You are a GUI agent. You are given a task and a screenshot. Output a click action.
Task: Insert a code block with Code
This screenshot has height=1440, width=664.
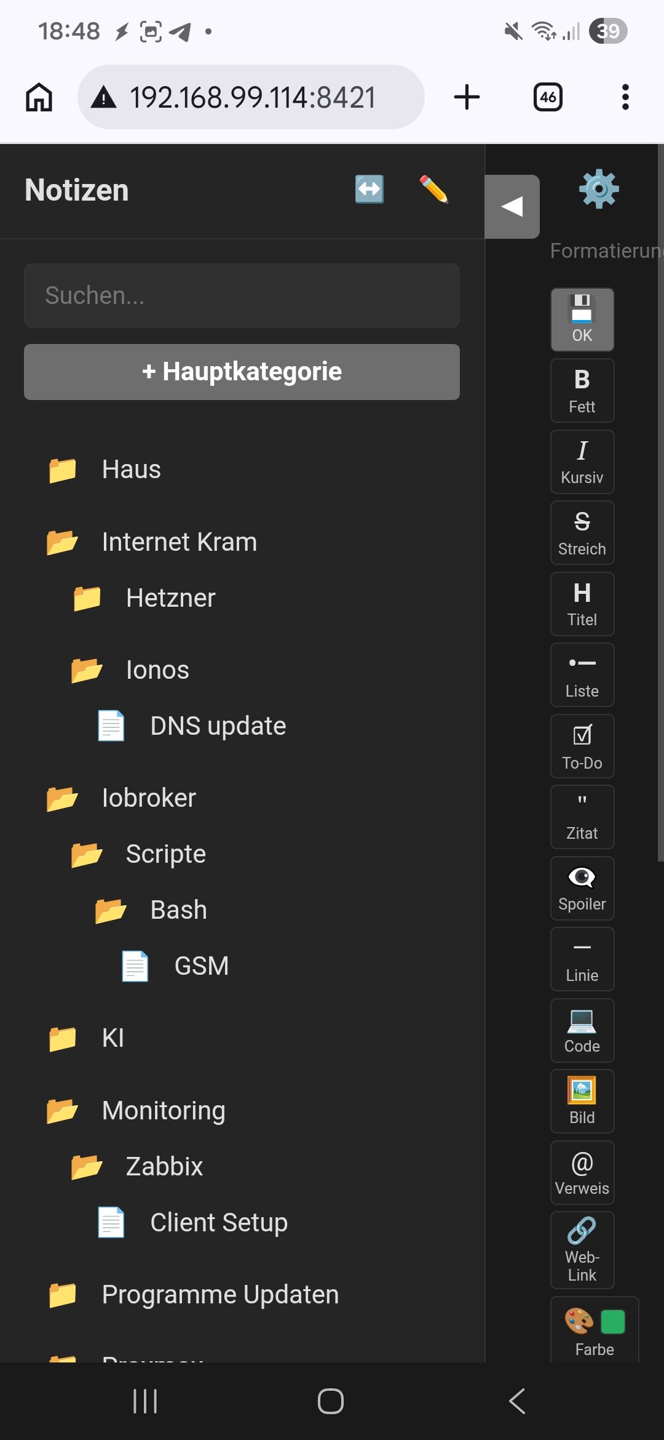(x=582, y=1030)
